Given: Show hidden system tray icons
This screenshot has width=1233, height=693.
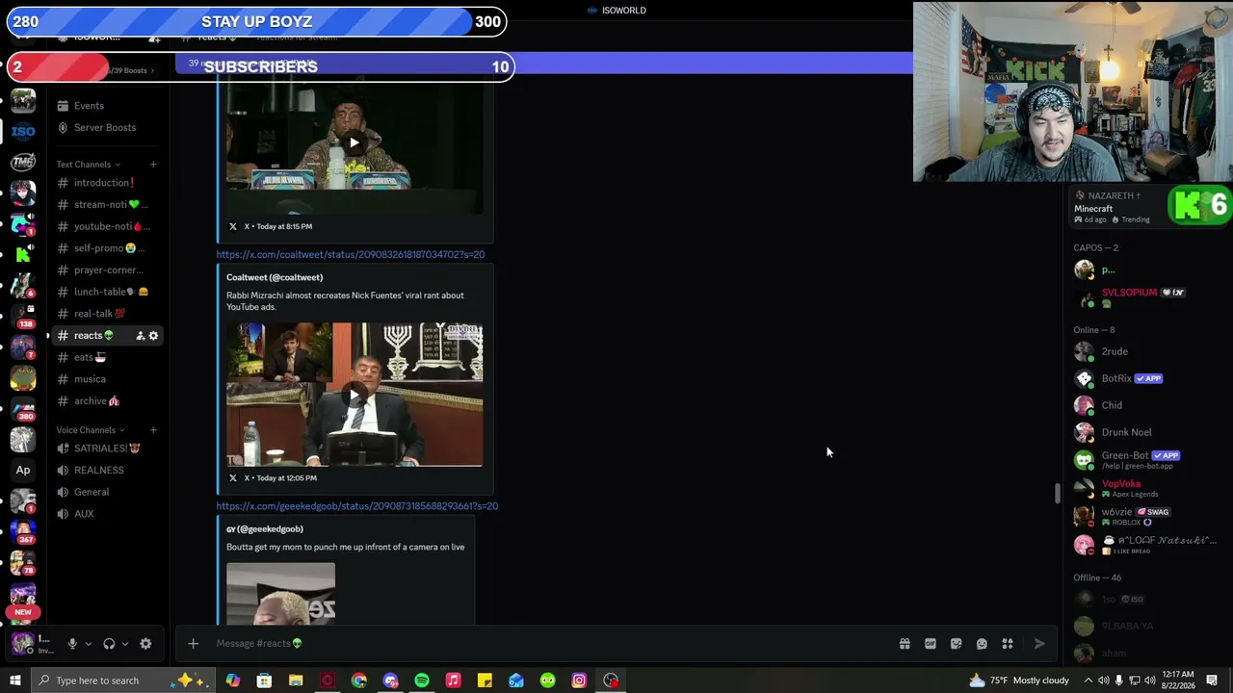Looking at the screenshot, I should (x=1089, y=680).
